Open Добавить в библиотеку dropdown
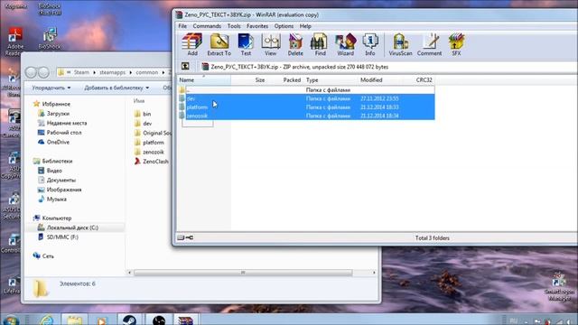The image size is (578, 325). (117, 88)
